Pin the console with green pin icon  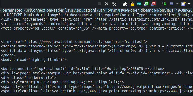164,4
